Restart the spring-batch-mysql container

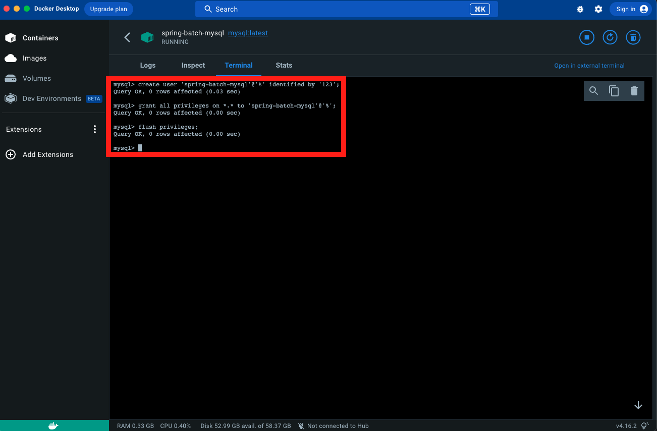point(610,37)
